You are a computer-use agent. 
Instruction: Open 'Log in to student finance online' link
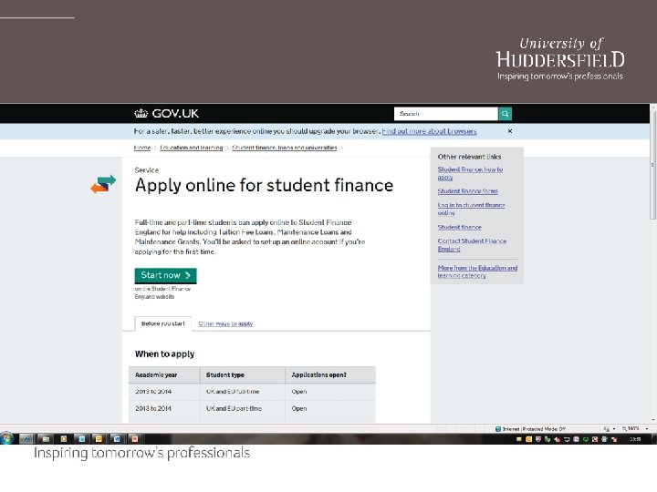(x=471, y=209)
